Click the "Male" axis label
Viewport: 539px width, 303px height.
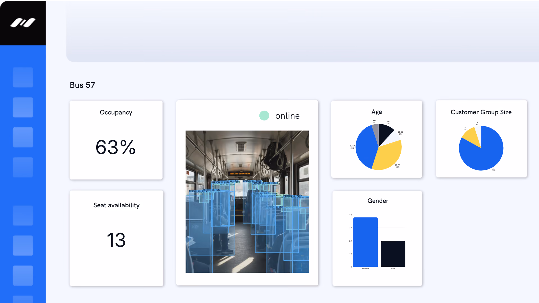click(x=393, y=269)
